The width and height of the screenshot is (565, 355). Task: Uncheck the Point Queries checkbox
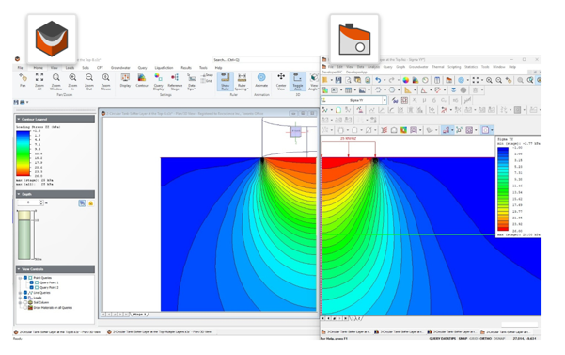tap(25, 278)
